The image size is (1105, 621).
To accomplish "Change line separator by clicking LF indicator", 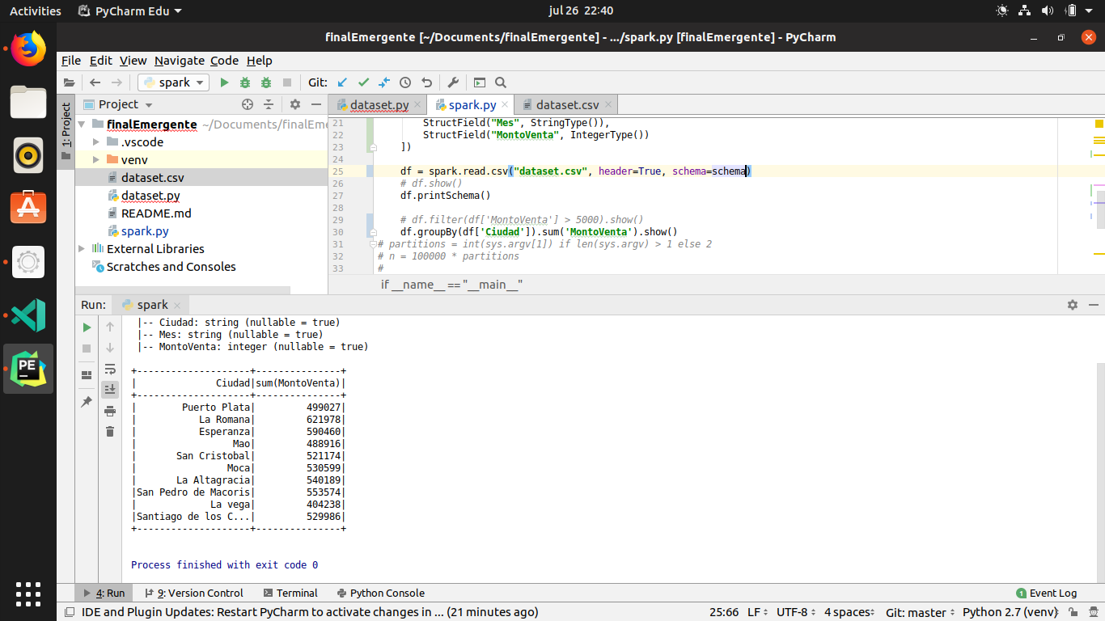I will coord(756,612).
